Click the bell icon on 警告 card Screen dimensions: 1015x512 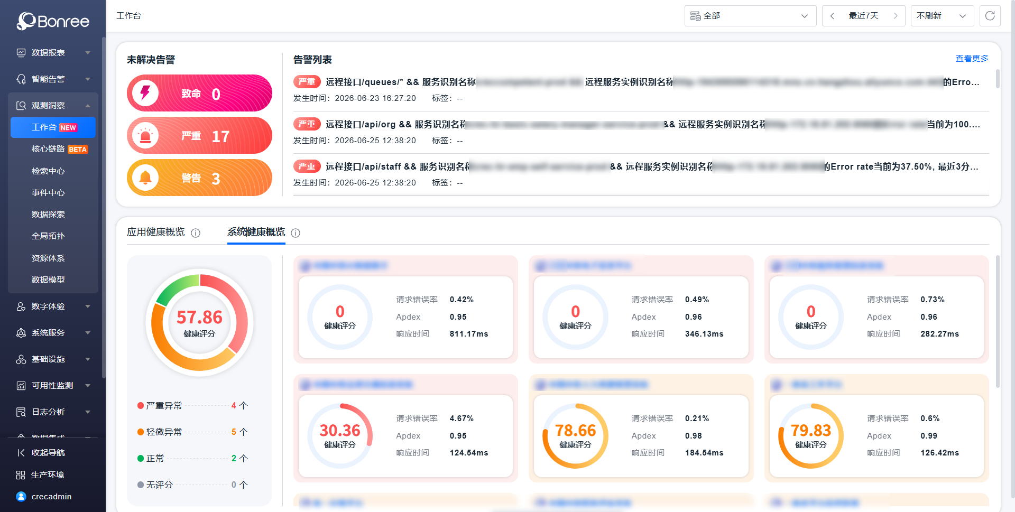tap(145, 178)
